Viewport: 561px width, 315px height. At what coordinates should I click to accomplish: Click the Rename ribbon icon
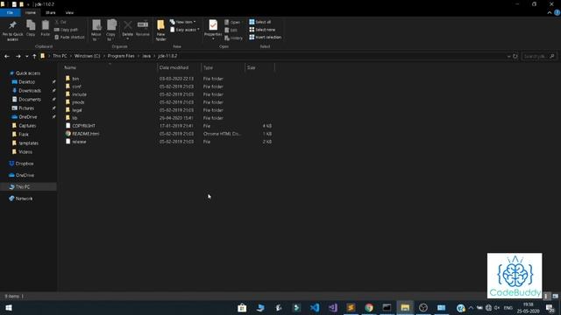coord(143,28)
